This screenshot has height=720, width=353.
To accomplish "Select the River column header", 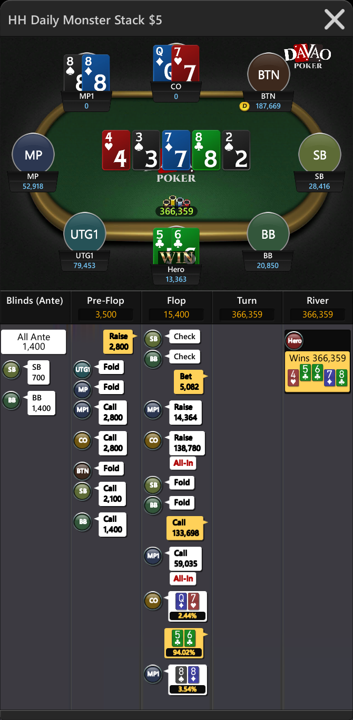I will (318, 301).
